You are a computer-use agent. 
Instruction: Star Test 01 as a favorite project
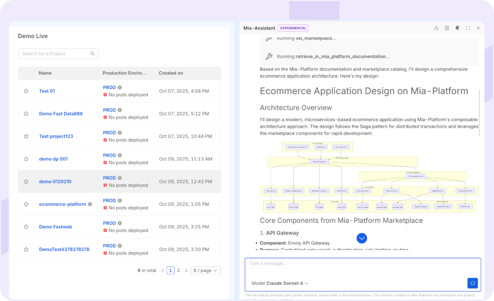(26, 91)
